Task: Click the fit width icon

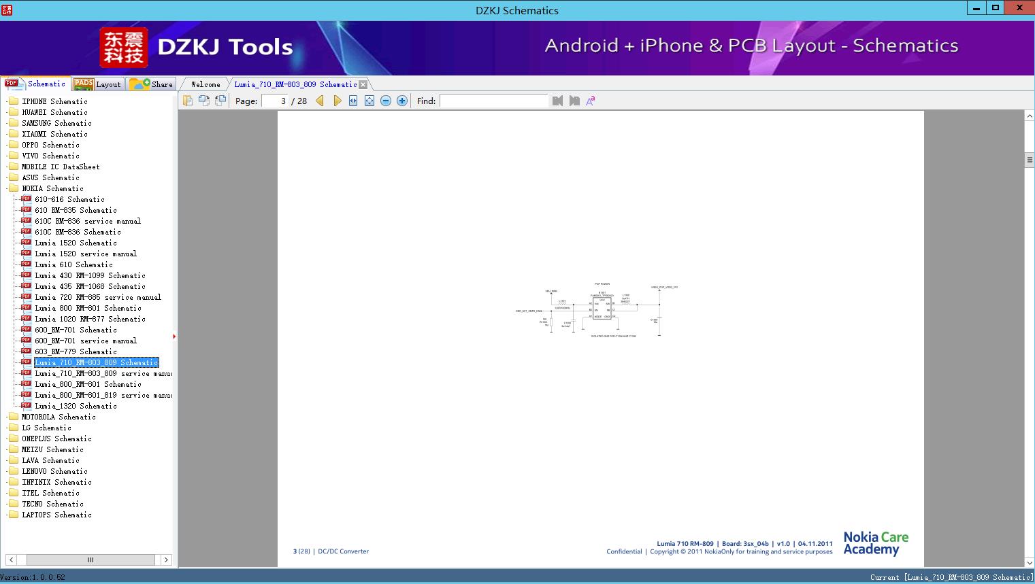Action: pyautogui.click(x=353, y=101)
